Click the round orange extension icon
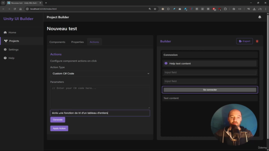 click(163, 9)
